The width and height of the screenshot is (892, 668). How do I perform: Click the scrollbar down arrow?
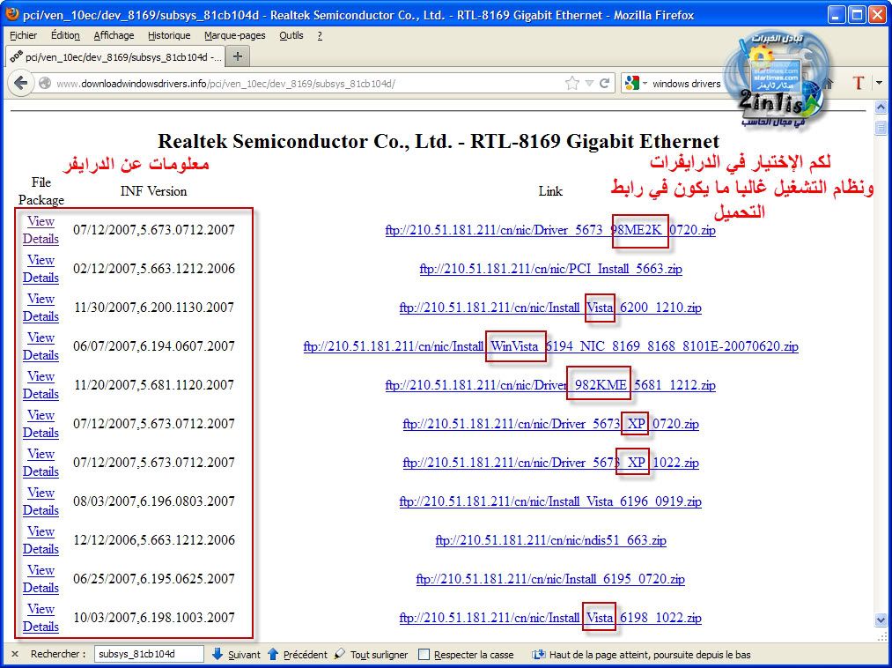pyautogui.click(x=881, y=620)
